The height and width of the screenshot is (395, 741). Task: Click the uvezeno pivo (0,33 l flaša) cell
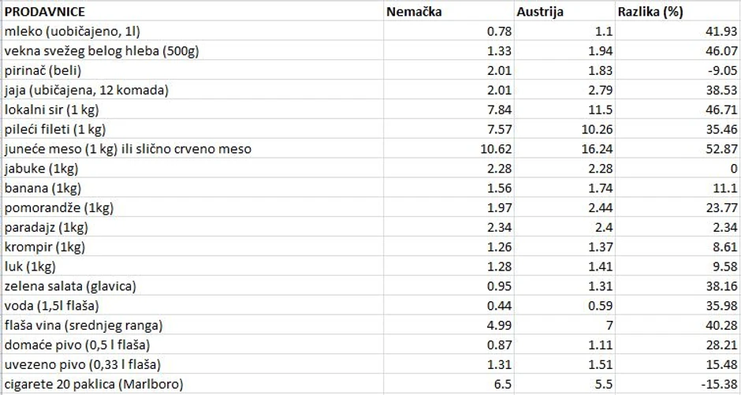(82, 364)
